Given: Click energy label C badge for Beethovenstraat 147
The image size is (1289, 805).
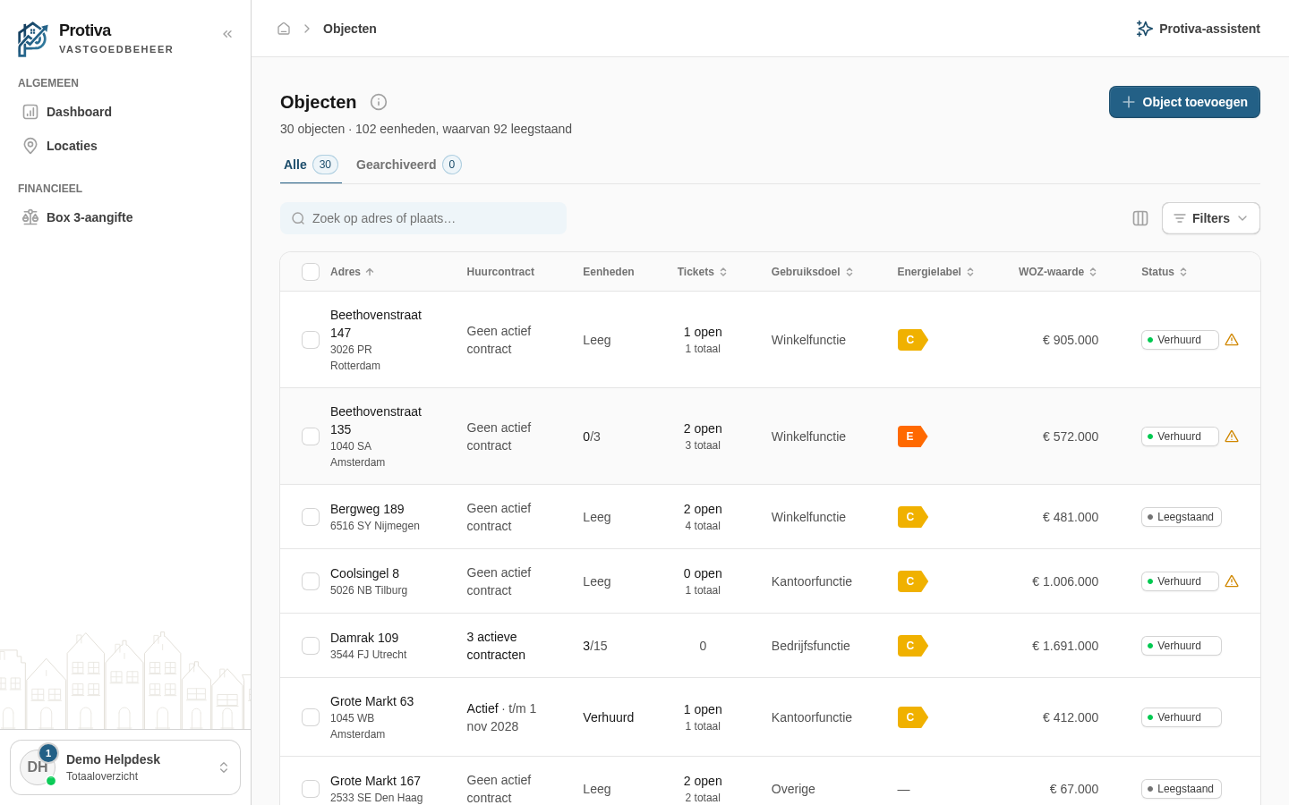Looking at the screenshot, I should tap(912, 340).
